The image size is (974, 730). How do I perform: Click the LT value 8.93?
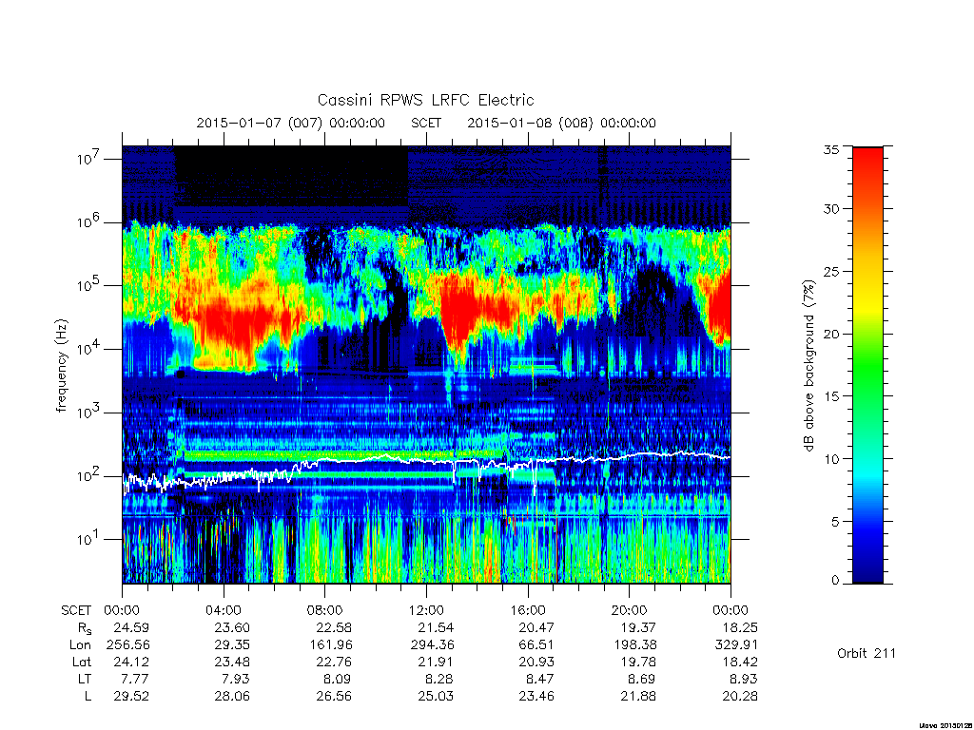click(x=744, y=679)
